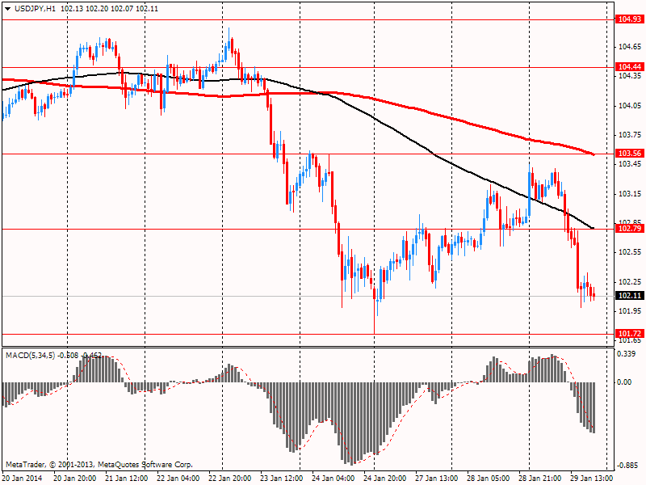Select the 104.65 price axis value
The width and height of the screenshot is (646, 485).
coord(630,47)
